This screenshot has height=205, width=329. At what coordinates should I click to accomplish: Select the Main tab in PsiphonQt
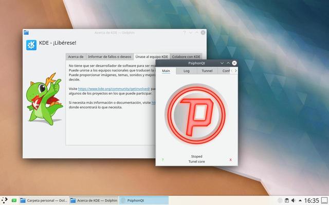(x=166, y=71)
